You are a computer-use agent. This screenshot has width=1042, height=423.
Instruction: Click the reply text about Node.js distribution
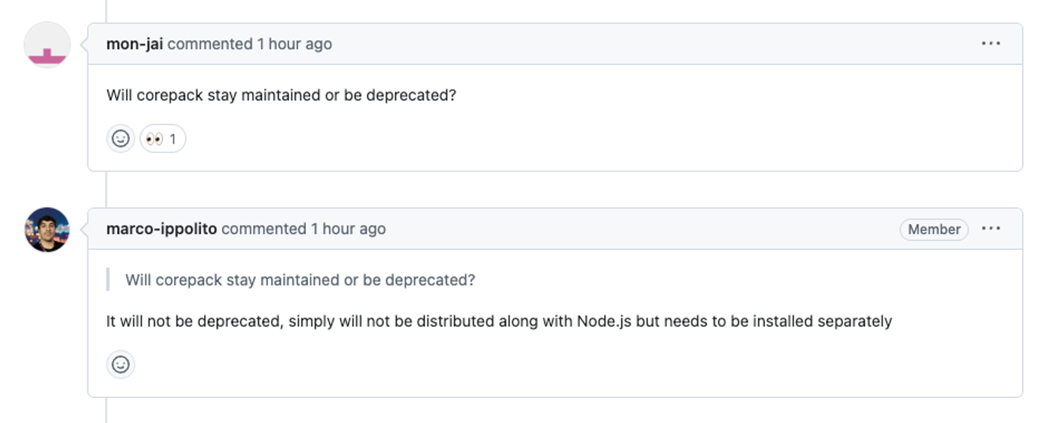tap(498, 321)
